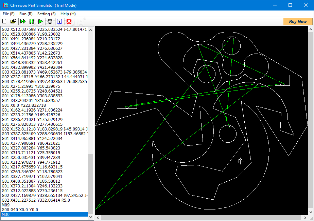
Task: Click the blue information icon
Action: click(59, 21)
